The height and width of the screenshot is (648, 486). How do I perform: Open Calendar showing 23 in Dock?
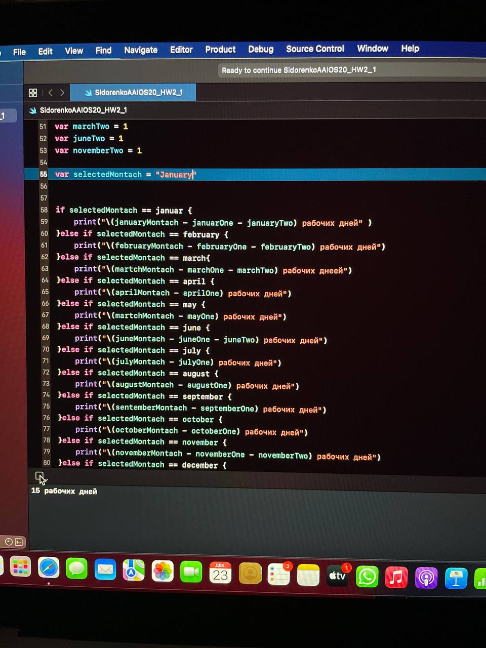pyautogui.click(x=220, y=573)
